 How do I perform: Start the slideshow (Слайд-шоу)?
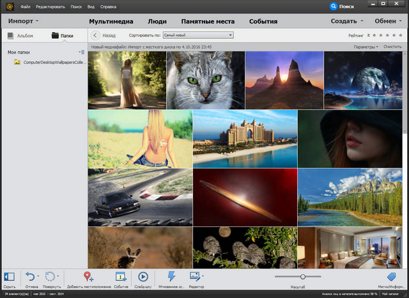[143, 277]
